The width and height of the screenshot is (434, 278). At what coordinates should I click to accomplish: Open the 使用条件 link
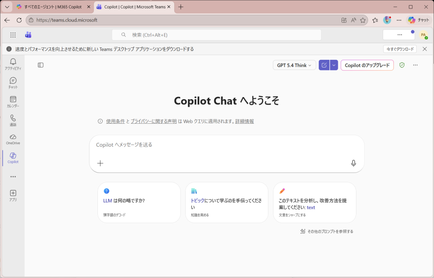click(x=115, y=121)
